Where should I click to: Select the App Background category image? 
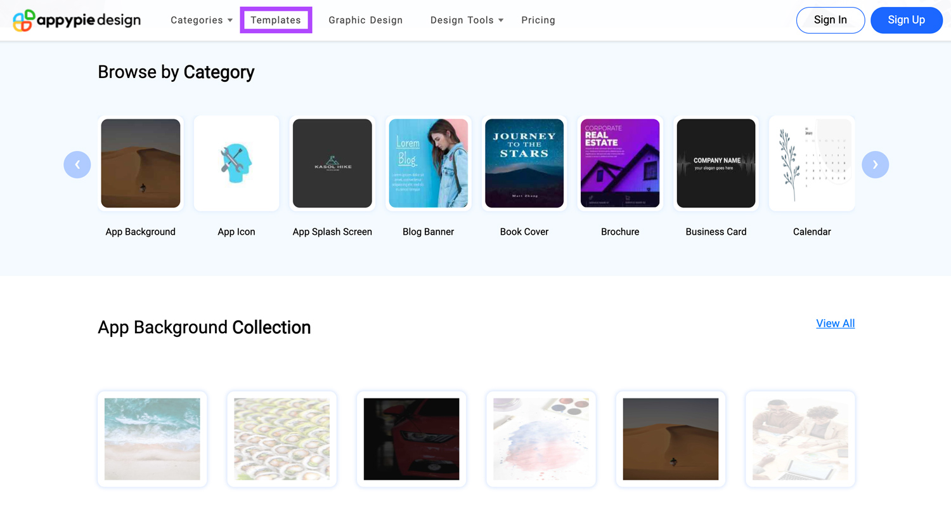point(141,164)
